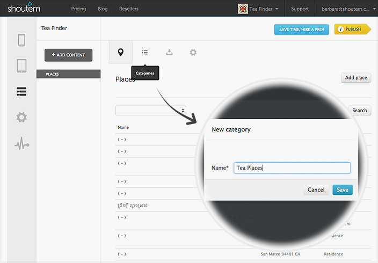Click the Search button
Viewport: 378px width, 263px height.
tap(359, 111)
